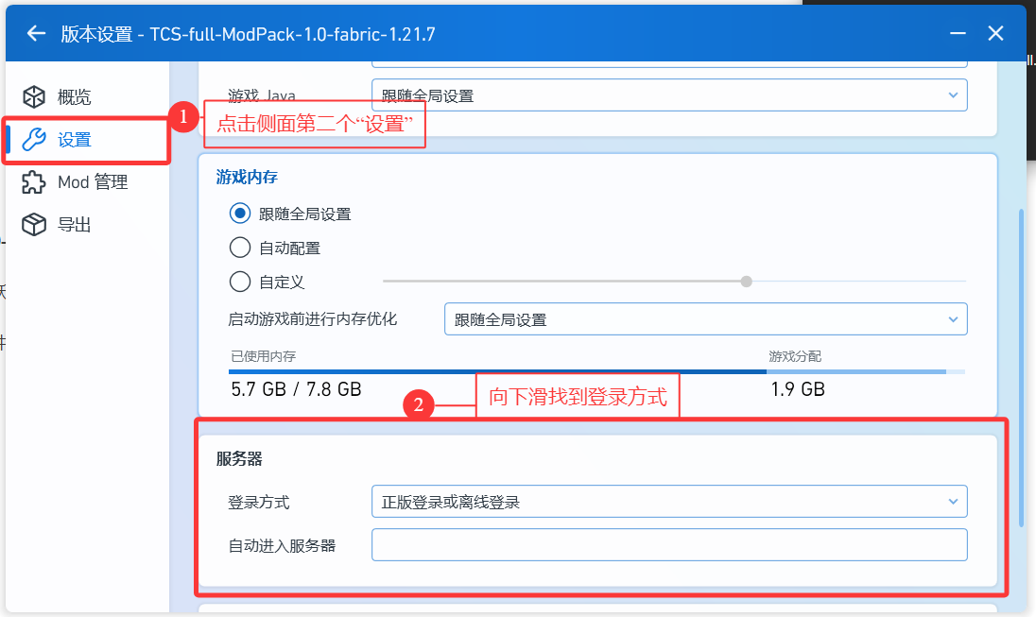This screenshot has width=1036, height=617.
Task: Select 跟随全局设置 memory radio button
Action: point(240,214)
